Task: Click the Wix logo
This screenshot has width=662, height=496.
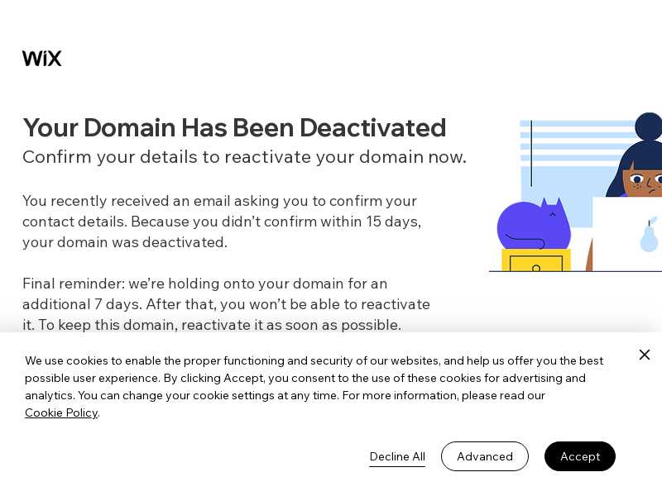Action: pyautogui.click(x=42, y=58)
